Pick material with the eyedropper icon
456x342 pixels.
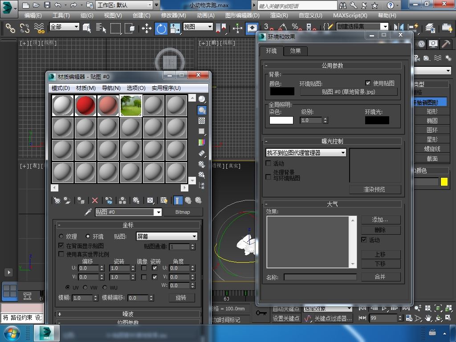tap(88, 212)
